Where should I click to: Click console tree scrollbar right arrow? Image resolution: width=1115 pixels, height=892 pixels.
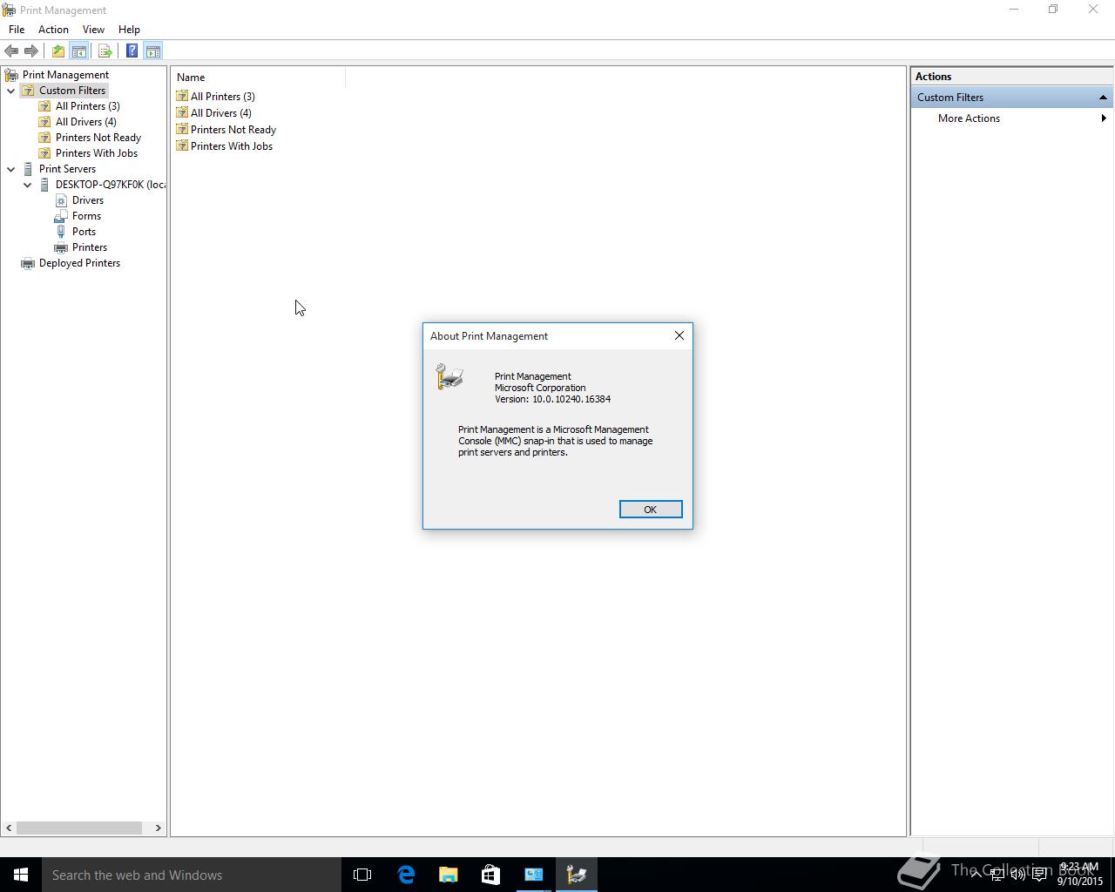[159, 828]
